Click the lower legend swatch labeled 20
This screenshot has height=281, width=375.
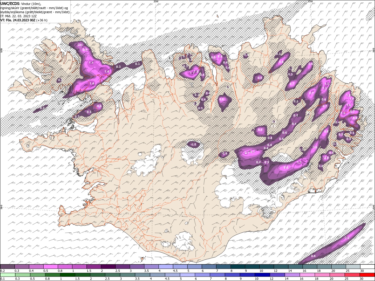[337, 275]
